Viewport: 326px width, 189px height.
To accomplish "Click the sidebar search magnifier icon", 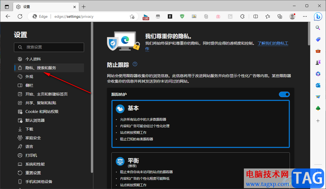I will 318,28.
